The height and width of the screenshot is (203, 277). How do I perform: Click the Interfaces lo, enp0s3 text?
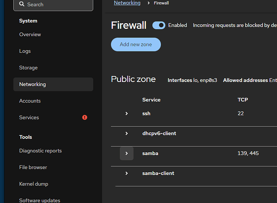pyautogui.click(x=192, y=80)
